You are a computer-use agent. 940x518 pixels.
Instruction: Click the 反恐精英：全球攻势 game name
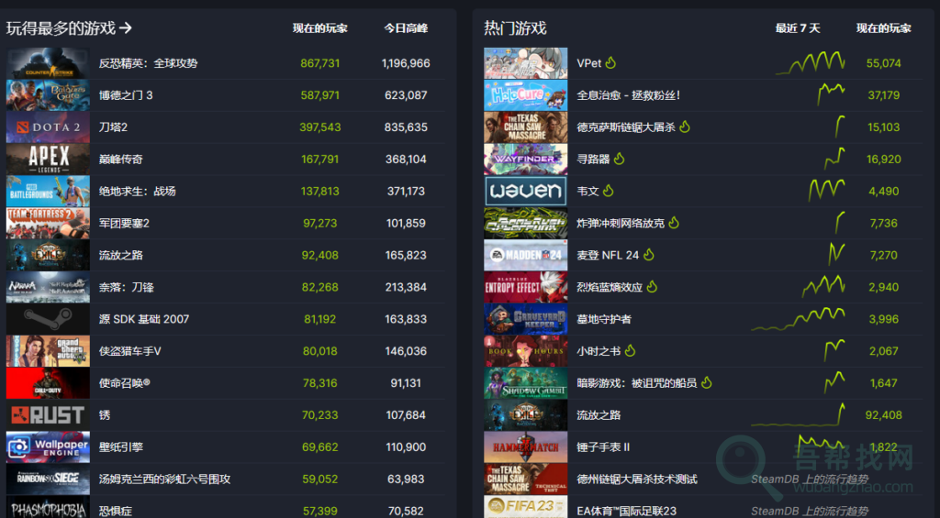coord(148,63)
